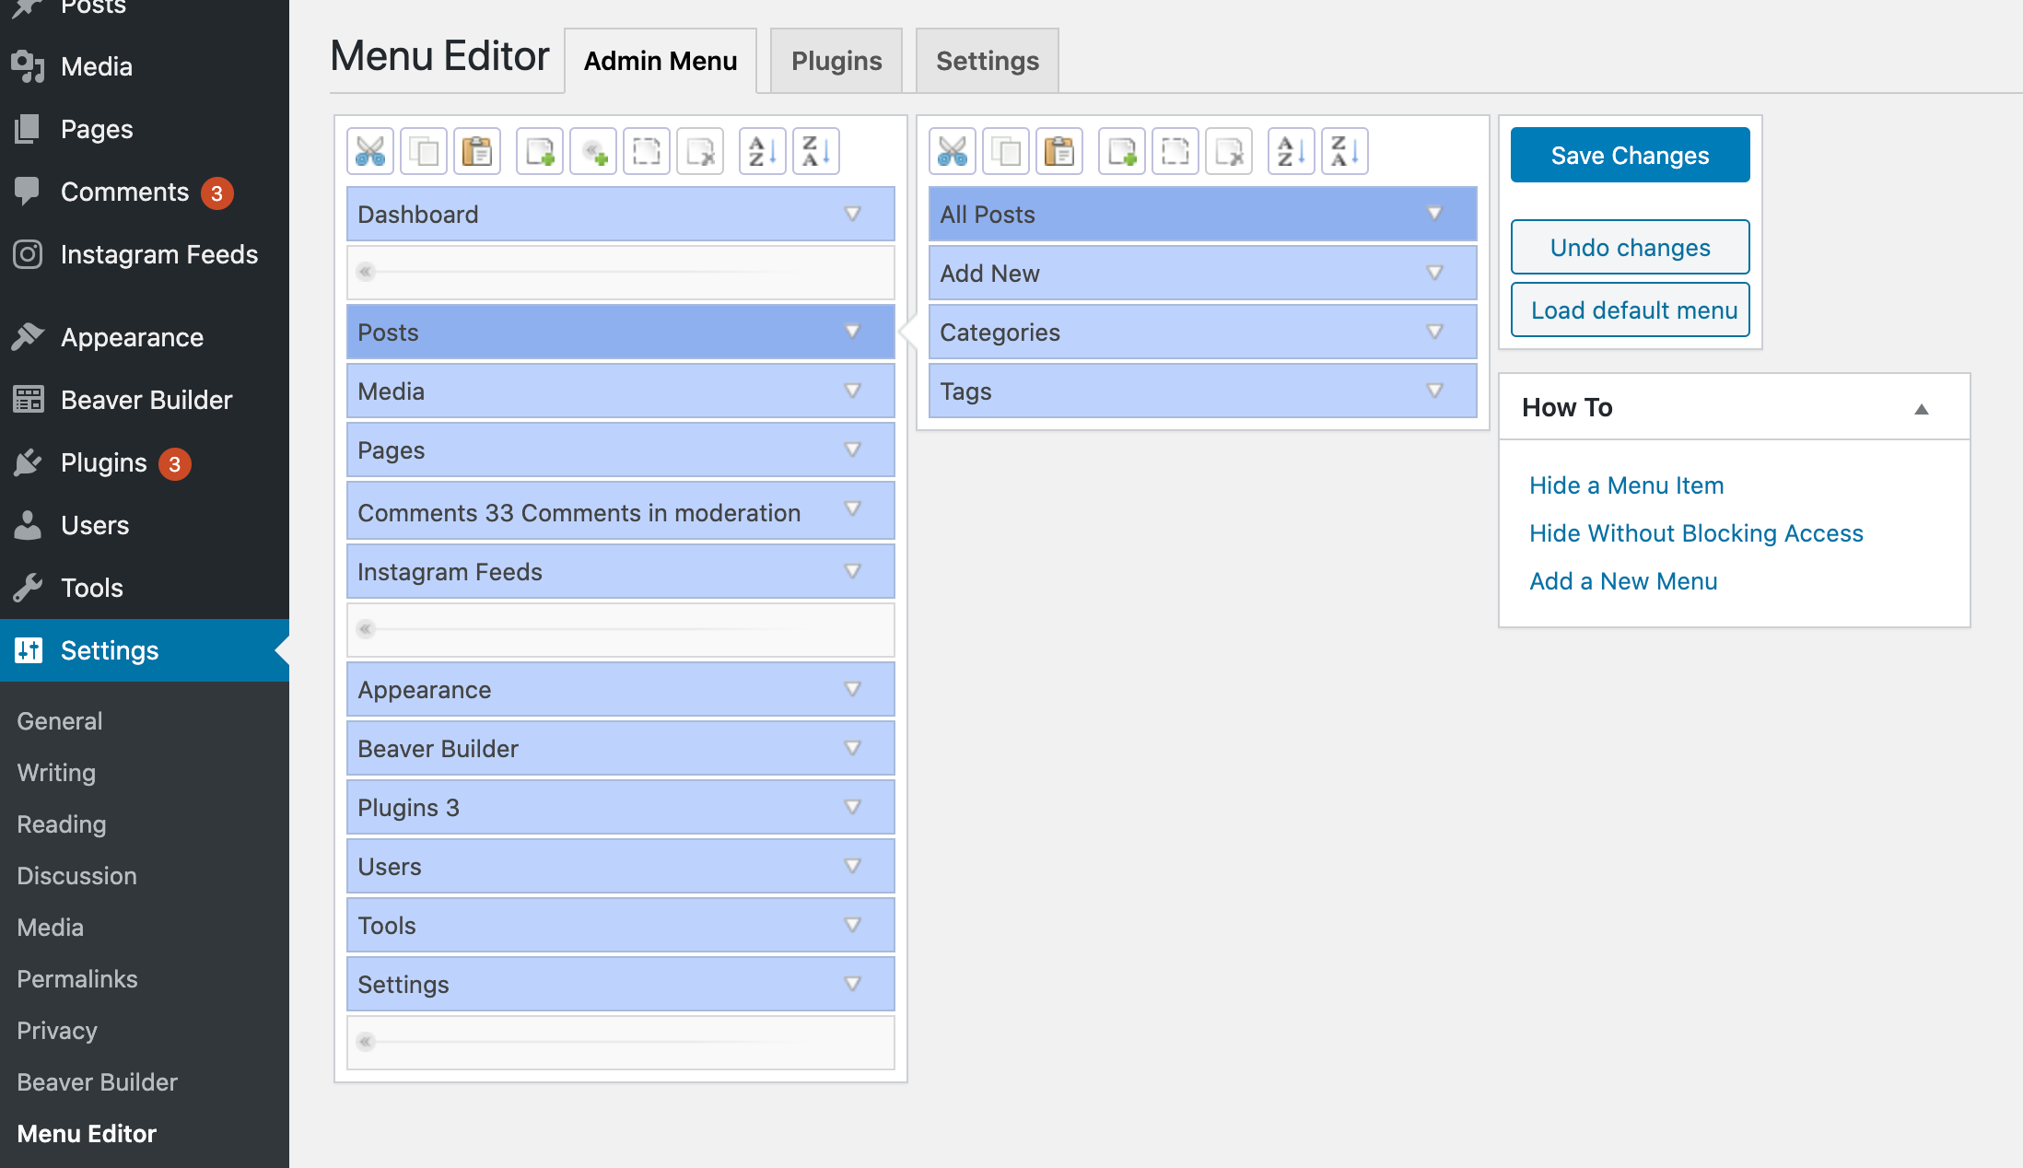Screen dimensions: 2023x1168
Task: Switch to the Plugins tab
Action: click(836, 58)
